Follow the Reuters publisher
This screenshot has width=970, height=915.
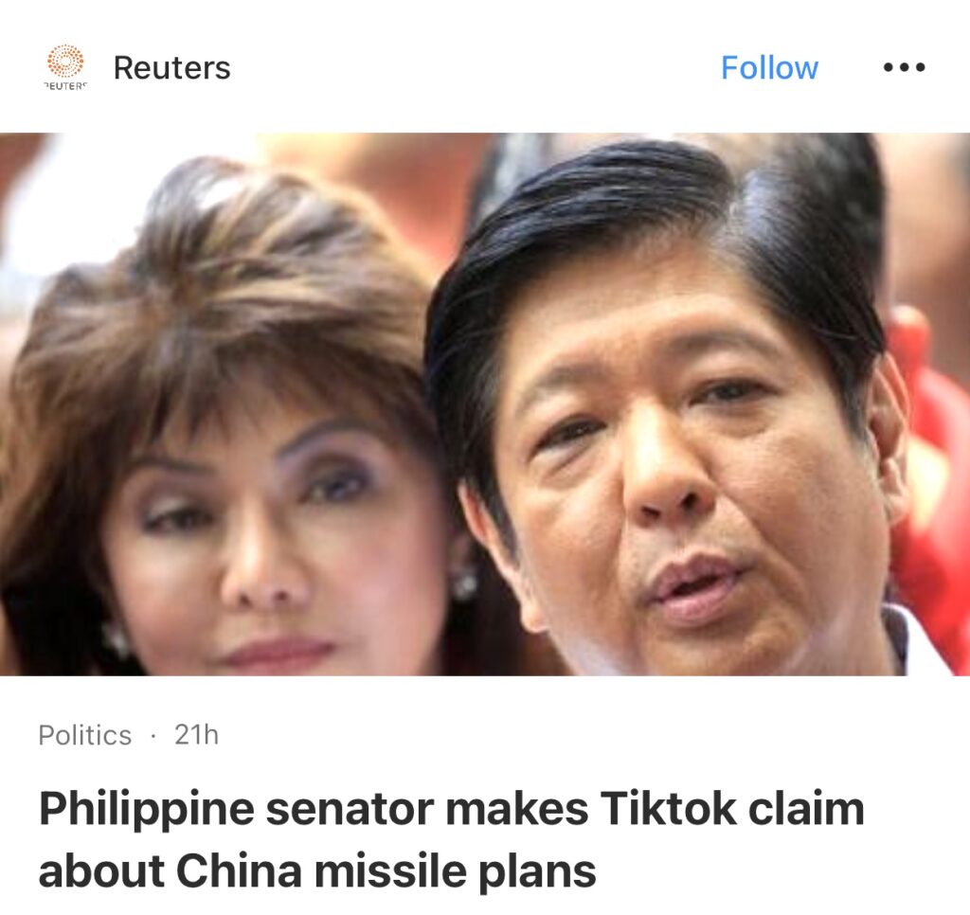pos(769,67)
